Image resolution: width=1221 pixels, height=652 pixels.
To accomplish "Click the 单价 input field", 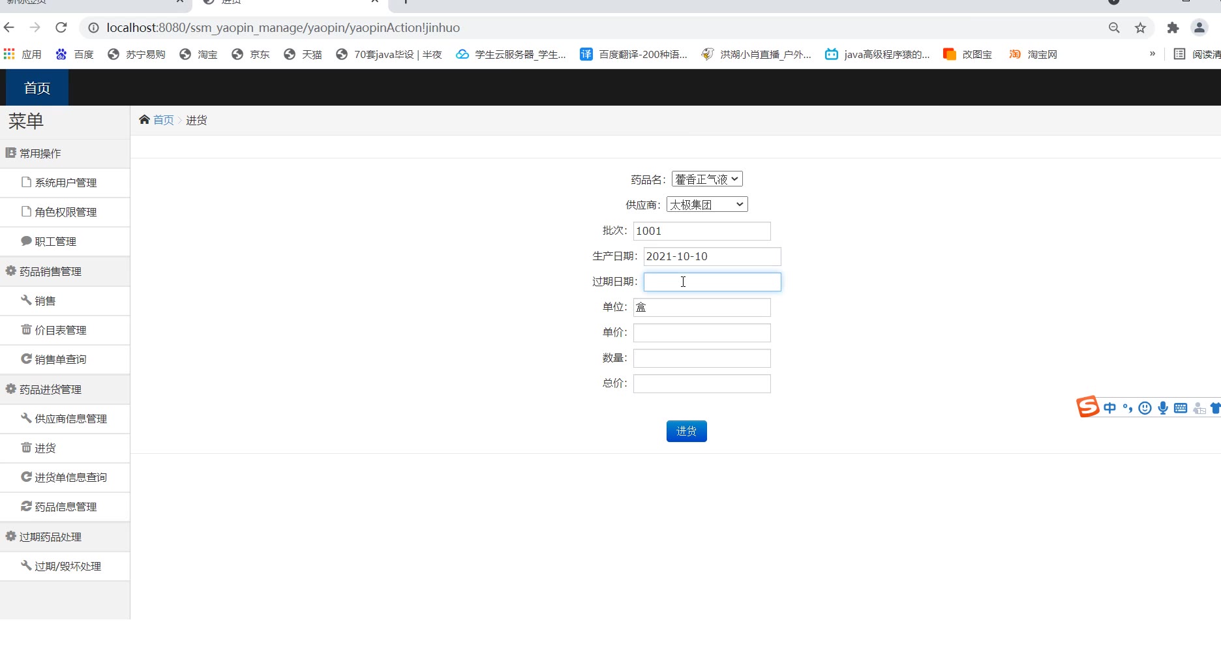I will coord(702,333).
